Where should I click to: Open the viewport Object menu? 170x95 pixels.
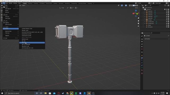[24, 5]
